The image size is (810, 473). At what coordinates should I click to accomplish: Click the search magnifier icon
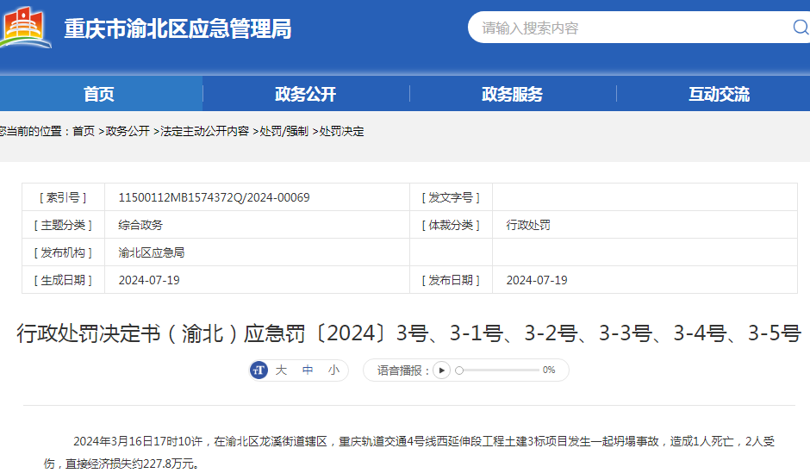click(800, 28)
